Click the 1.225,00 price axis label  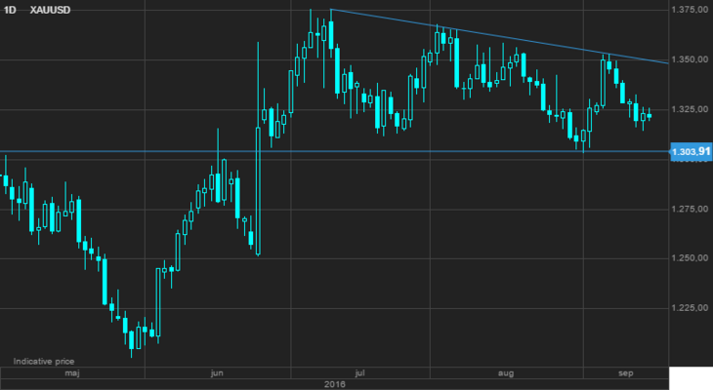point(690,308)
